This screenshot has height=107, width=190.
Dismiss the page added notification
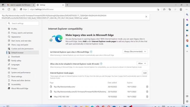coord(146,17)
